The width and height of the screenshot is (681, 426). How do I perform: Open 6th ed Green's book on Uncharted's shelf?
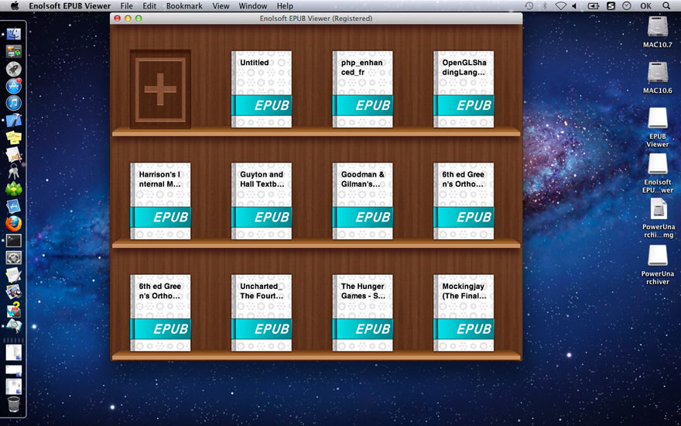(x=160, y=313)
